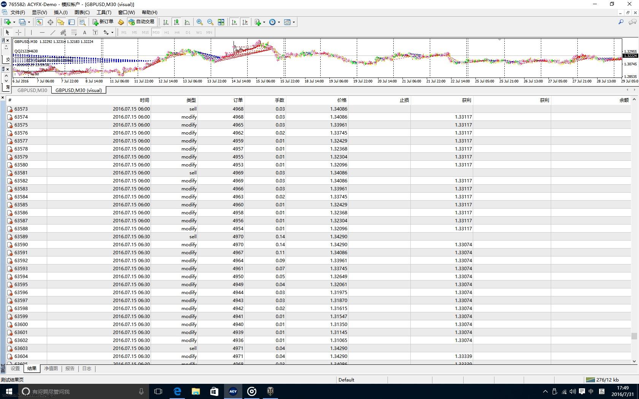This screenshot has width=639, height=399.
Task: Open the 工具(T) menu
Action: coord(104,12)
